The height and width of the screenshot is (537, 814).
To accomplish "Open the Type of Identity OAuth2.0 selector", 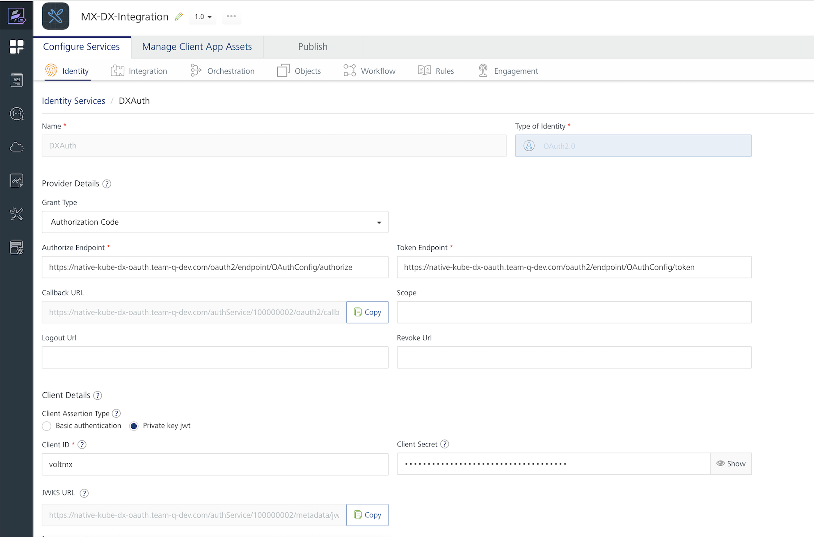I will tap(633, 146).
